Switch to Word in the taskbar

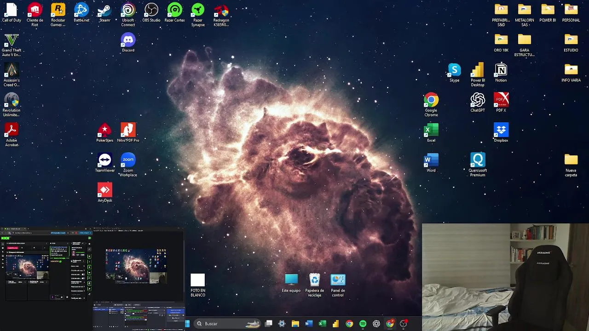tap(309, 324)
